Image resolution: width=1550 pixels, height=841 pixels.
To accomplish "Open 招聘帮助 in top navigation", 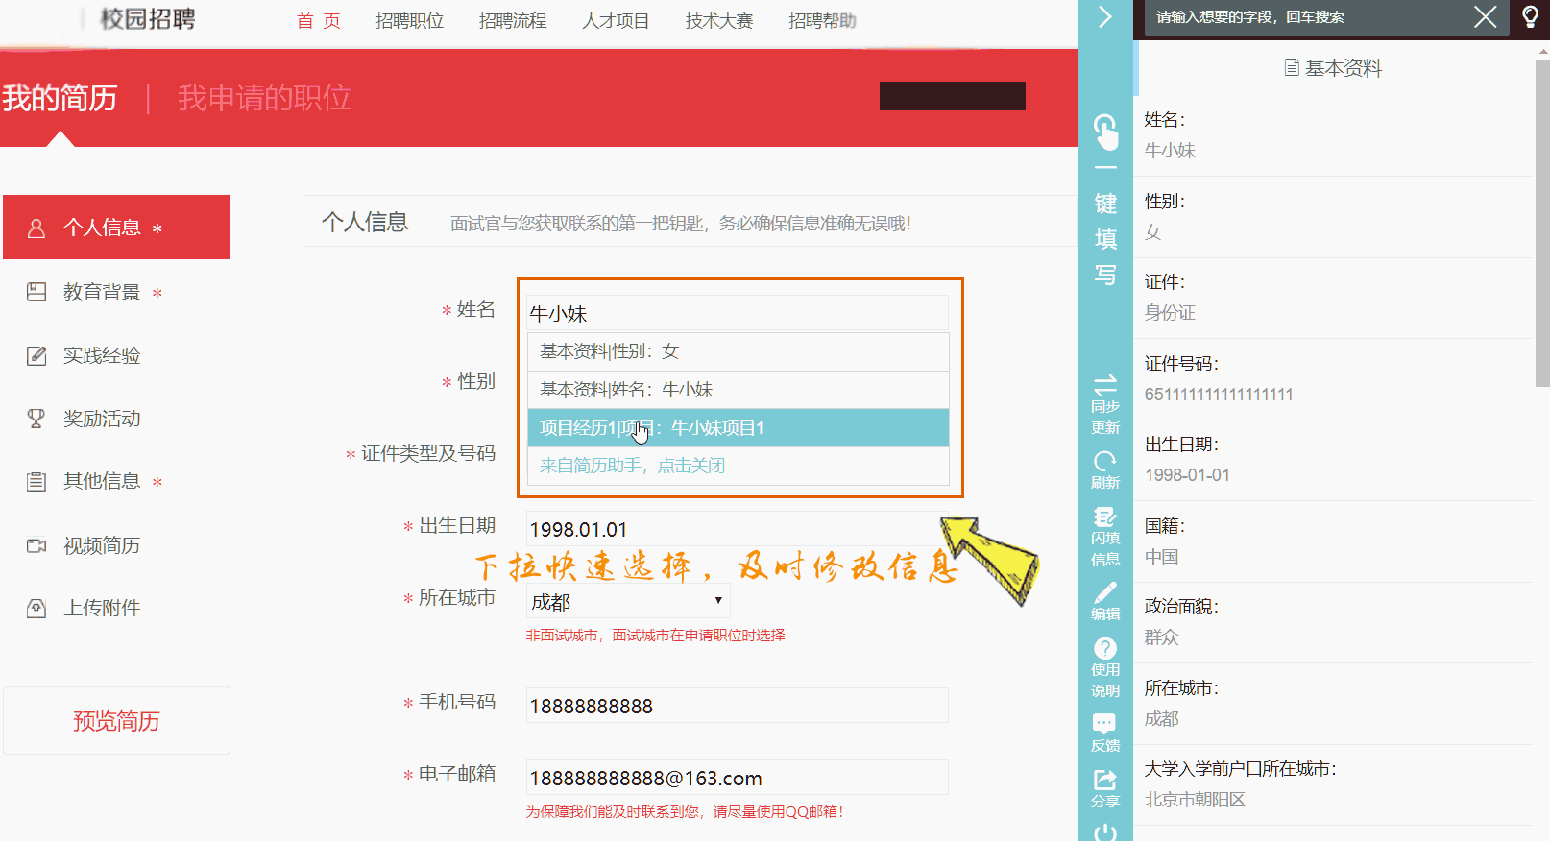I will coord(822,21).
